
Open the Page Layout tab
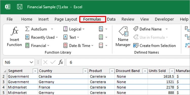[66, 19]
